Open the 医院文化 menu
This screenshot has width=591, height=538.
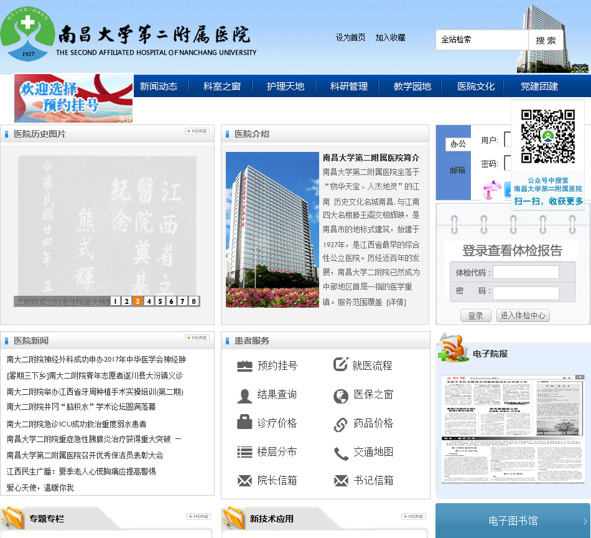tap(476, 87)
